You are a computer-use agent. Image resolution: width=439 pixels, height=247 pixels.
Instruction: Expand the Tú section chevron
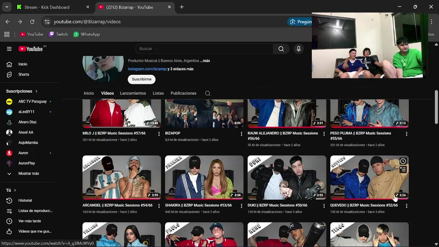point(15,190)
